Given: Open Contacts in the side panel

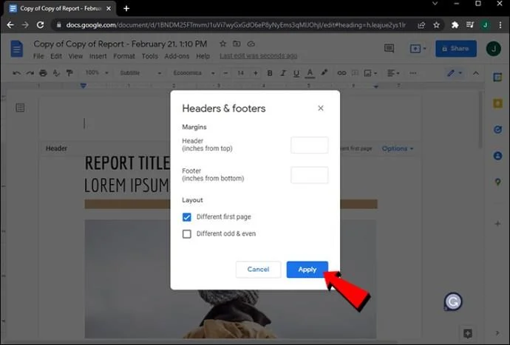Looking at the screenshot, I should point(497,156).
